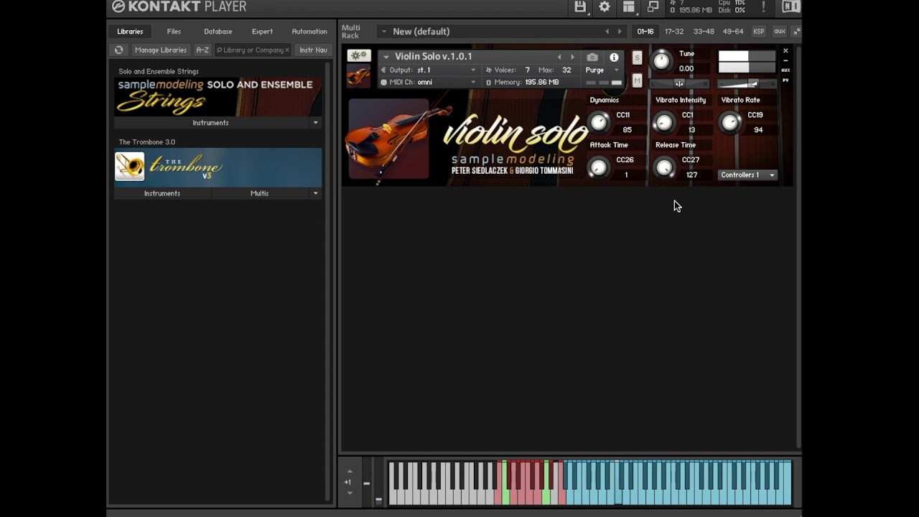Switch to the Database tab
Image resolution: width=919 pixels, height=517 pixels.
(218, 32)
